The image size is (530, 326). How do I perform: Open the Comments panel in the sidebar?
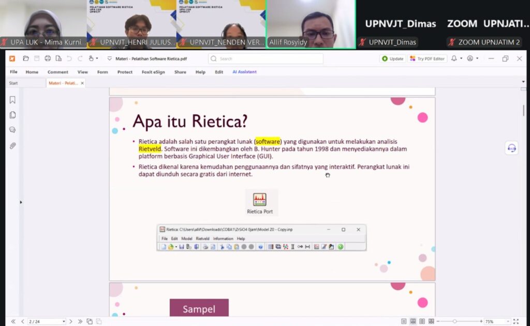click(x=12, y=130)
